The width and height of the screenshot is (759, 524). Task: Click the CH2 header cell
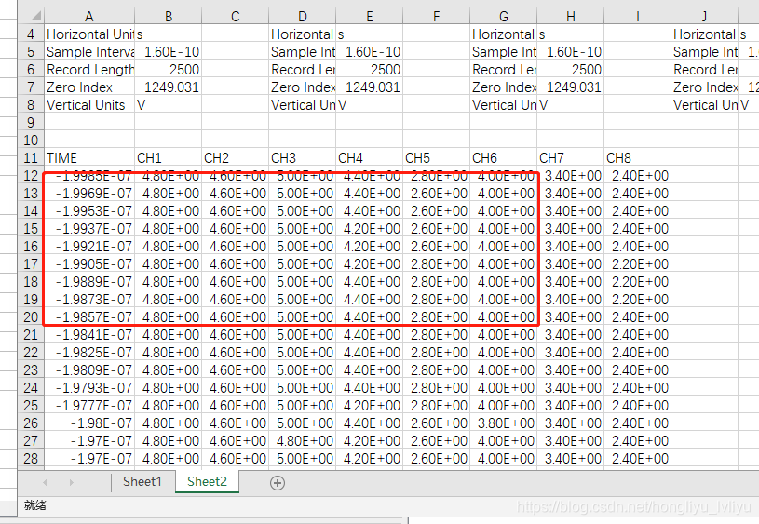click(x=235, y=157)
